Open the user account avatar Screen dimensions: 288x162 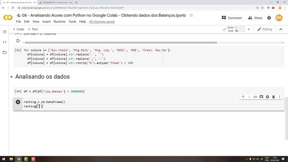coord(279,18)
